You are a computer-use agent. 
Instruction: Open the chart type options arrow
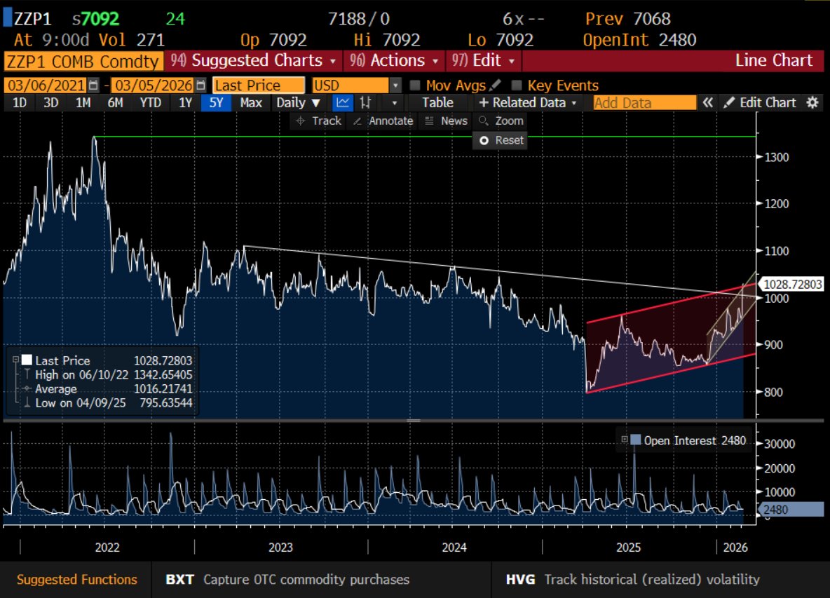tap(395, 102)
